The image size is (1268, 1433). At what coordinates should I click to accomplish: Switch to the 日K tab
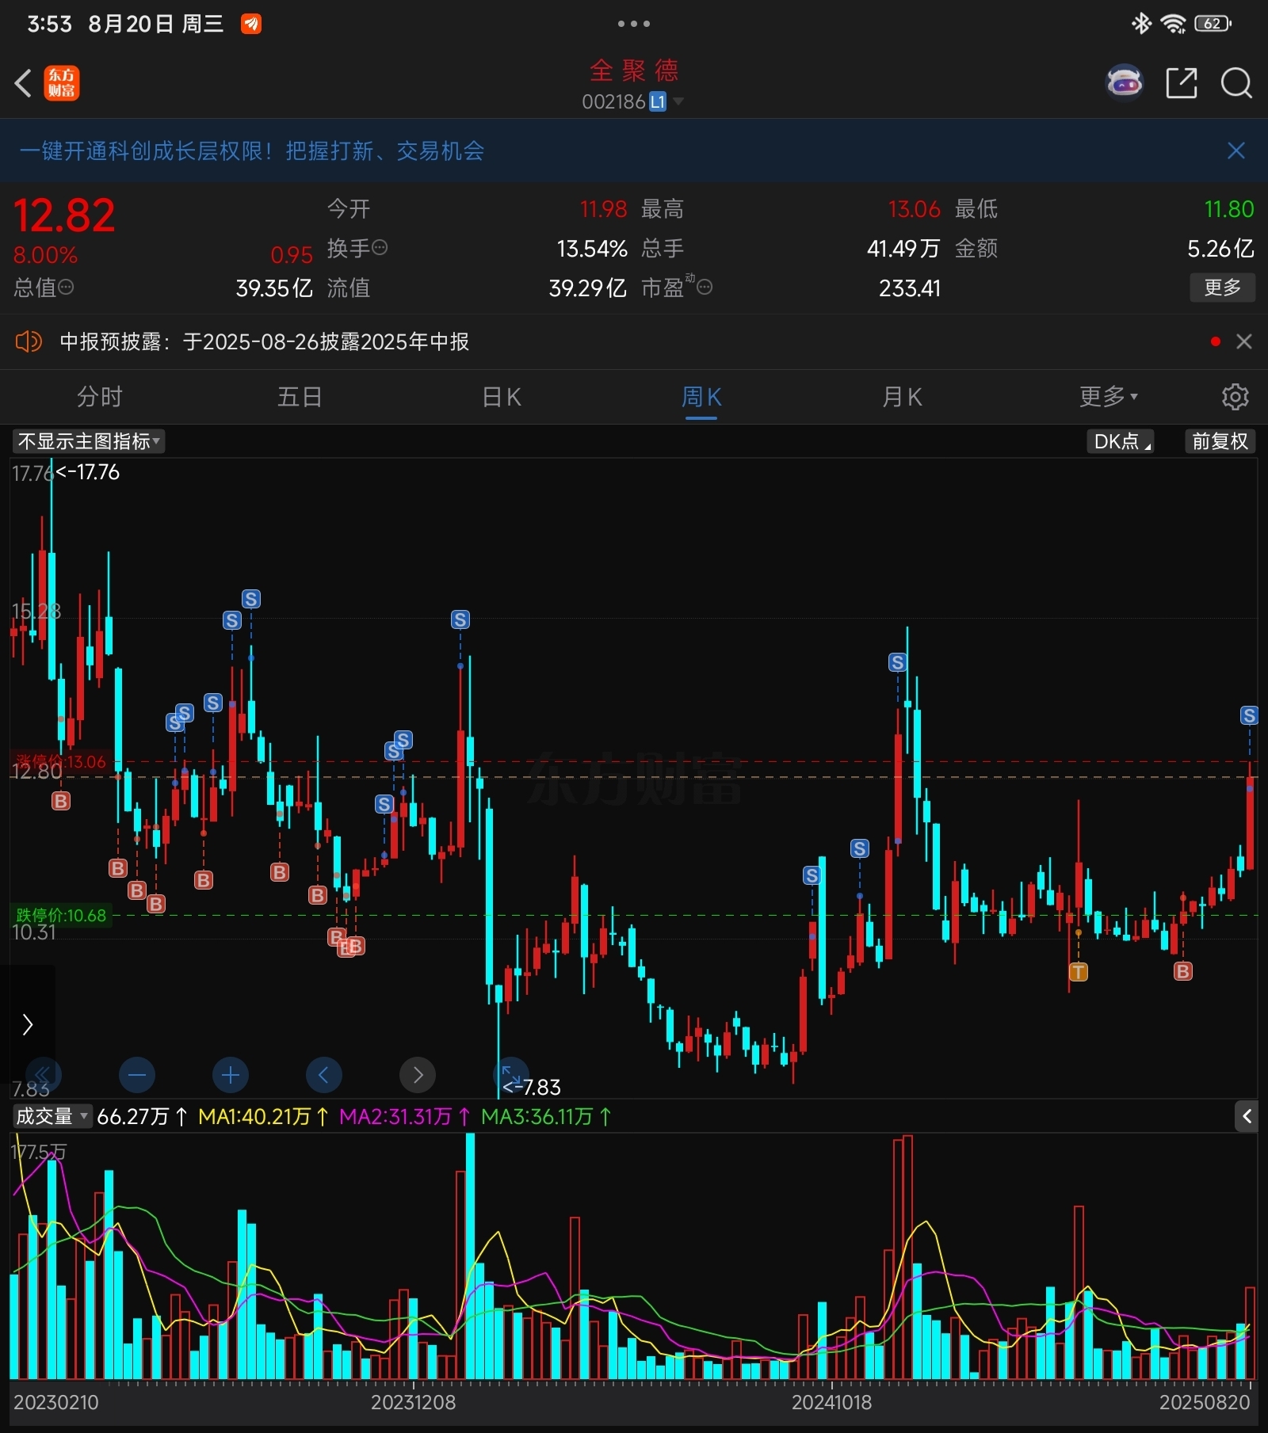click(502, 396)
